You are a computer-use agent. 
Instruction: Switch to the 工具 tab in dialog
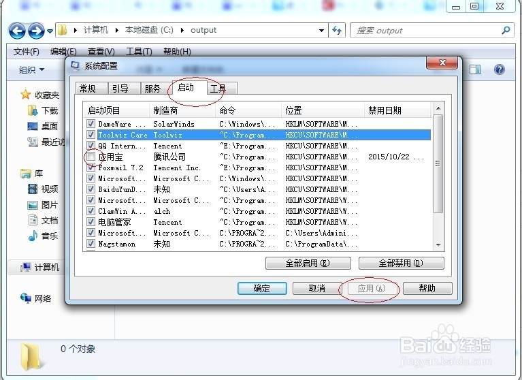(x=222, y=89)
